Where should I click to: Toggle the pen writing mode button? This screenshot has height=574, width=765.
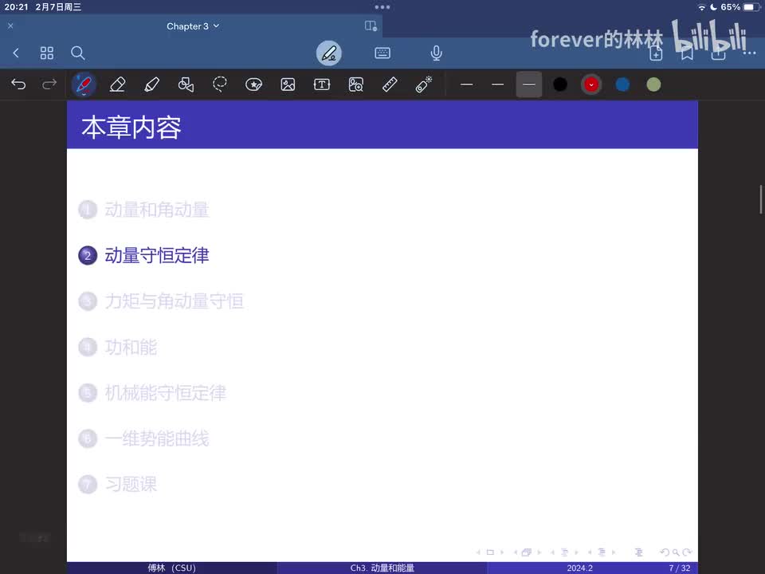329,53
